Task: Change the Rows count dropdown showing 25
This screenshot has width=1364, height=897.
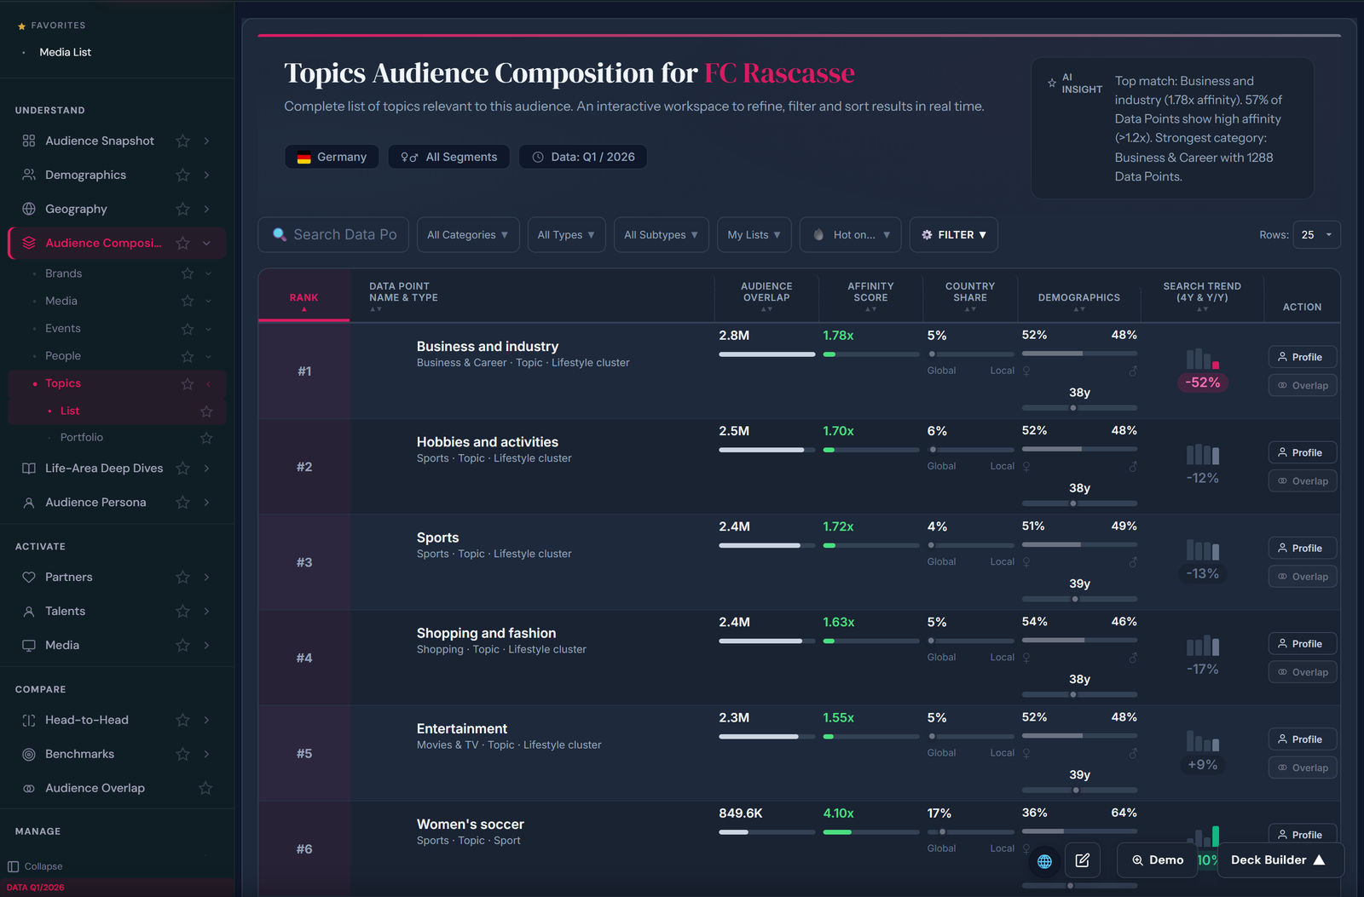Action: pyautogui.click(x=1316, y=234)
